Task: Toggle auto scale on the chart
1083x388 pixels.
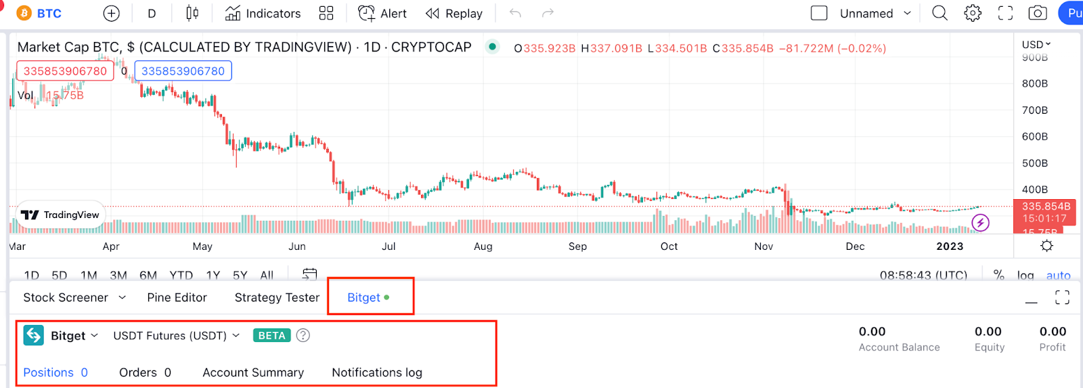Action: tap(1058, 276)
